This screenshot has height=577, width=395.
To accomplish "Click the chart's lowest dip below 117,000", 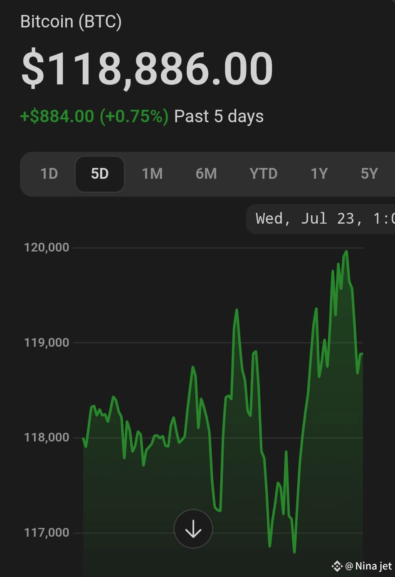I will (294, 552).
